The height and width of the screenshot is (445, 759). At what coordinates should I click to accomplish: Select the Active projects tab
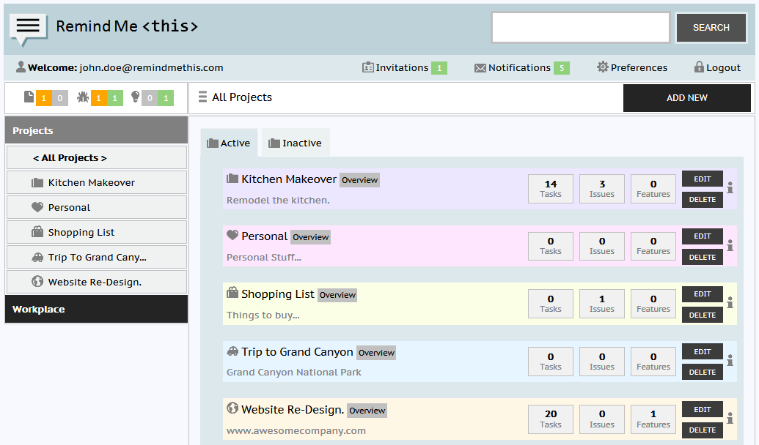pyautogui.click(x=229, y=143)
